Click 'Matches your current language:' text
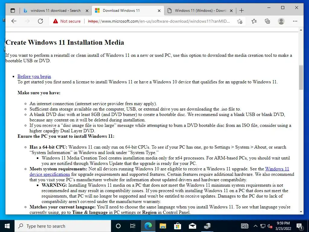The width and height of the screenshot is (309, 232). pos(63,207)
